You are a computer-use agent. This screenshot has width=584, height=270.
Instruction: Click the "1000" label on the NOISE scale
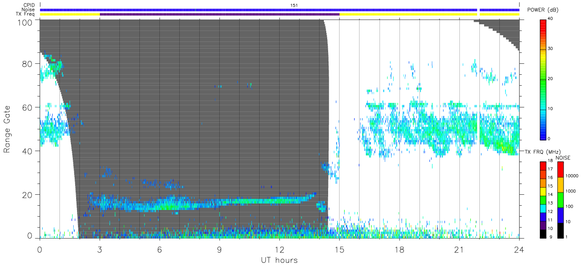coord(571,191)
